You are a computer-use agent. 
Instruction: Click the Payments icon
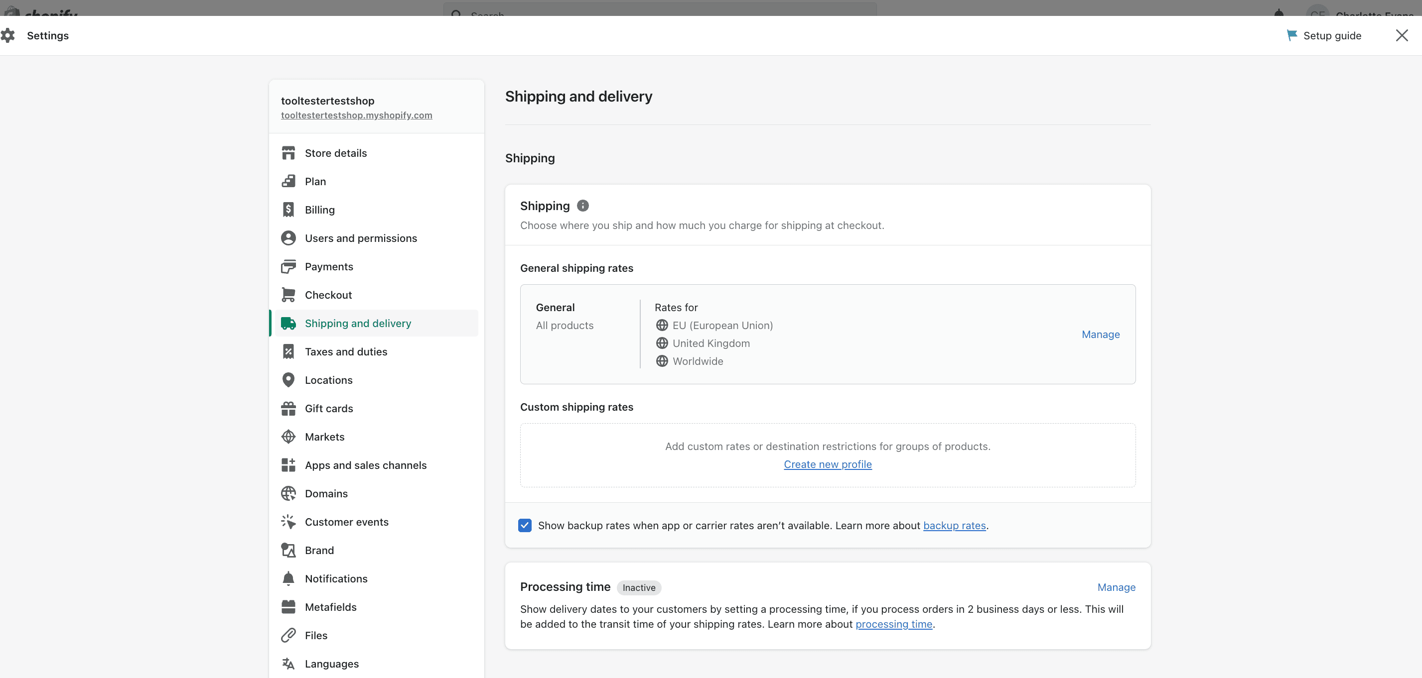(x=289, y=266)
